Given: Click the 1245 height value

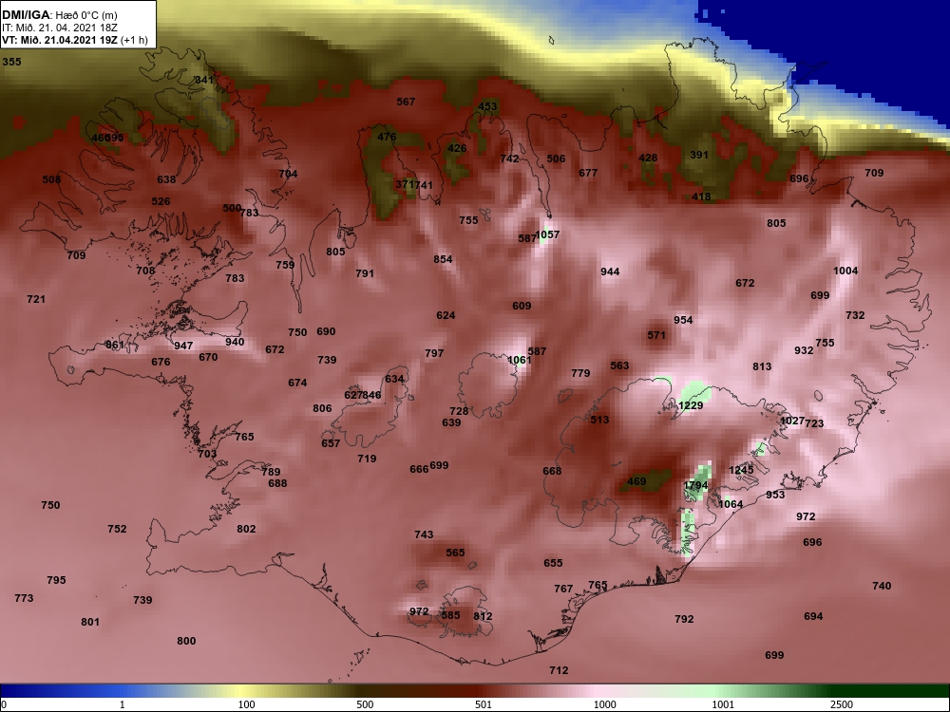Looking at the screenshot, I should tap(741, 471).
